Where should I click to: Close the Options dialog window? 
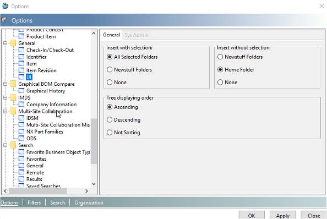321,6
